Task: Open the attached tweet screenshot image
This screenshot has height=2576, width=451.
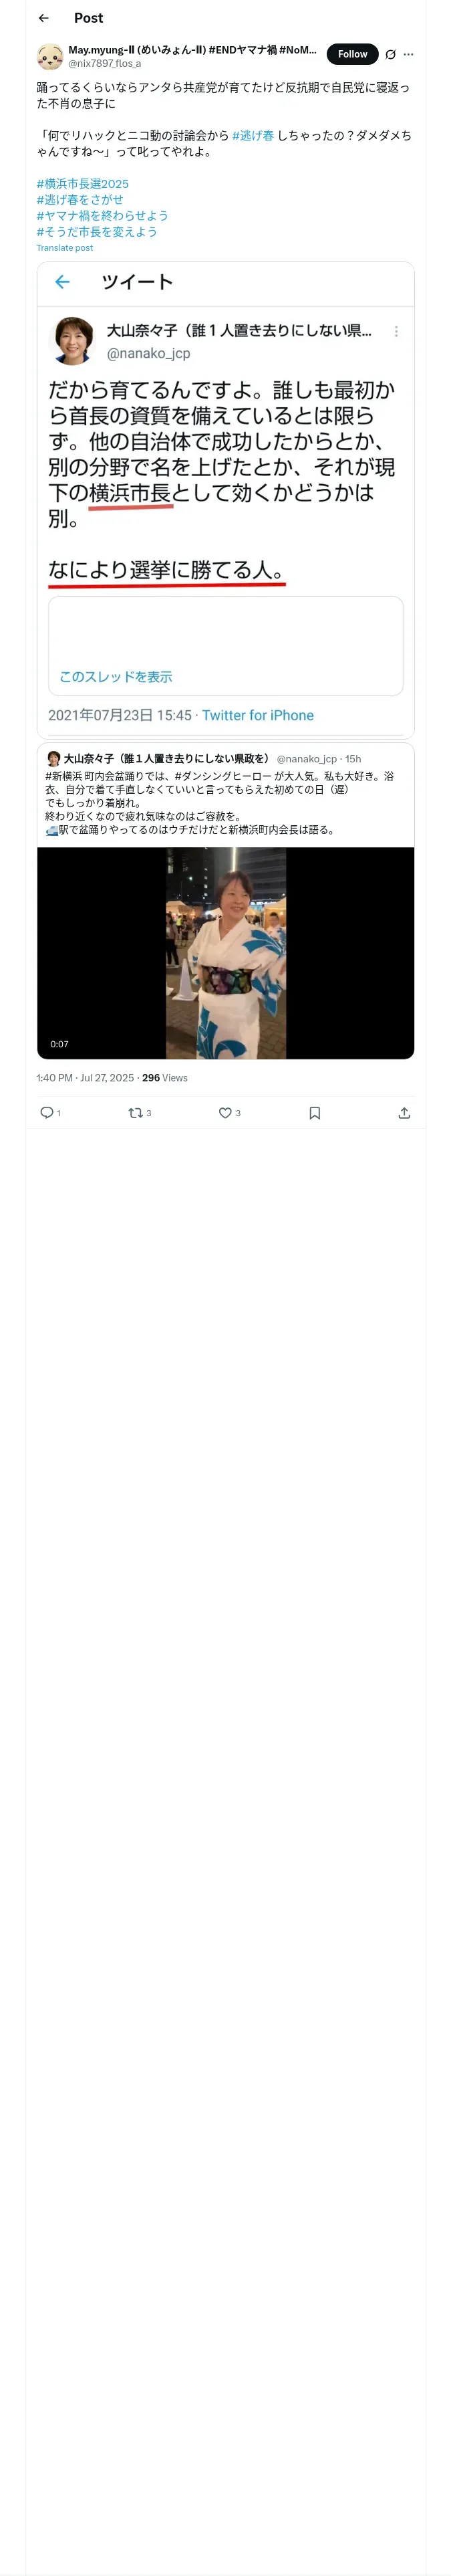Action: [225, 500]
